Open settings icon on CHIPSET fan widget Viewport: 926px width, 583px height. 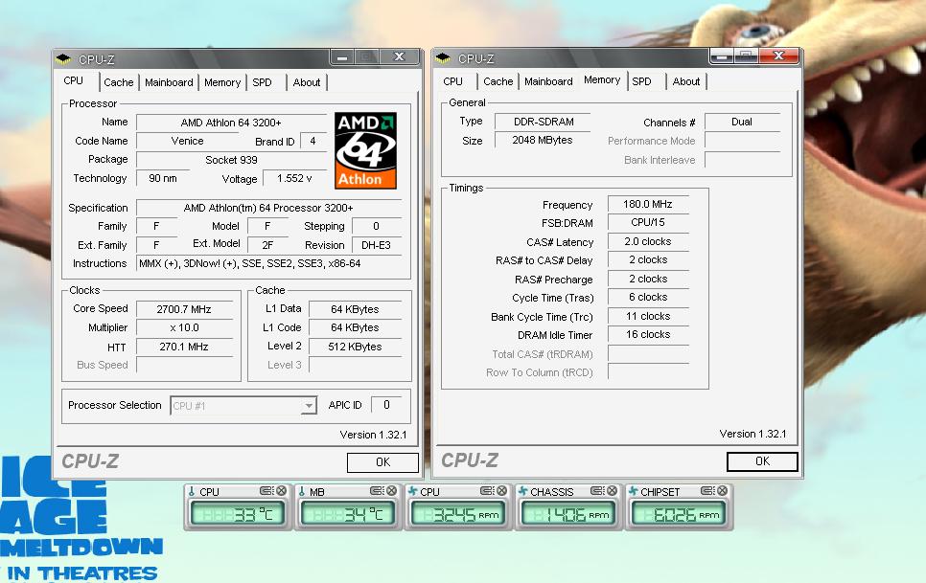(x=707, y=491)
